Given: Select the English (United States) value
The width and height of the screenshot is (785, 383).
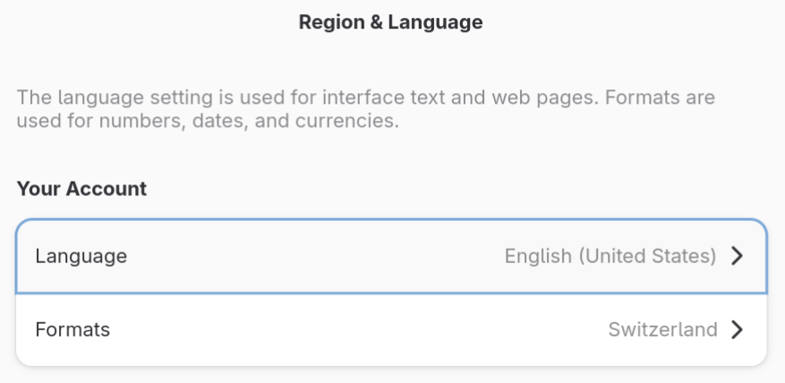Looking at the screenshot, I should 610,256.
